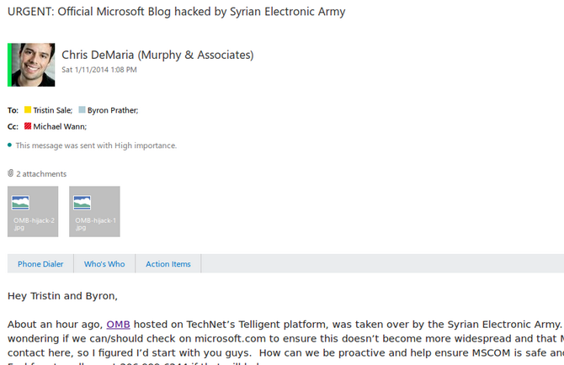Open the Phone Dialer app tab

40,264
